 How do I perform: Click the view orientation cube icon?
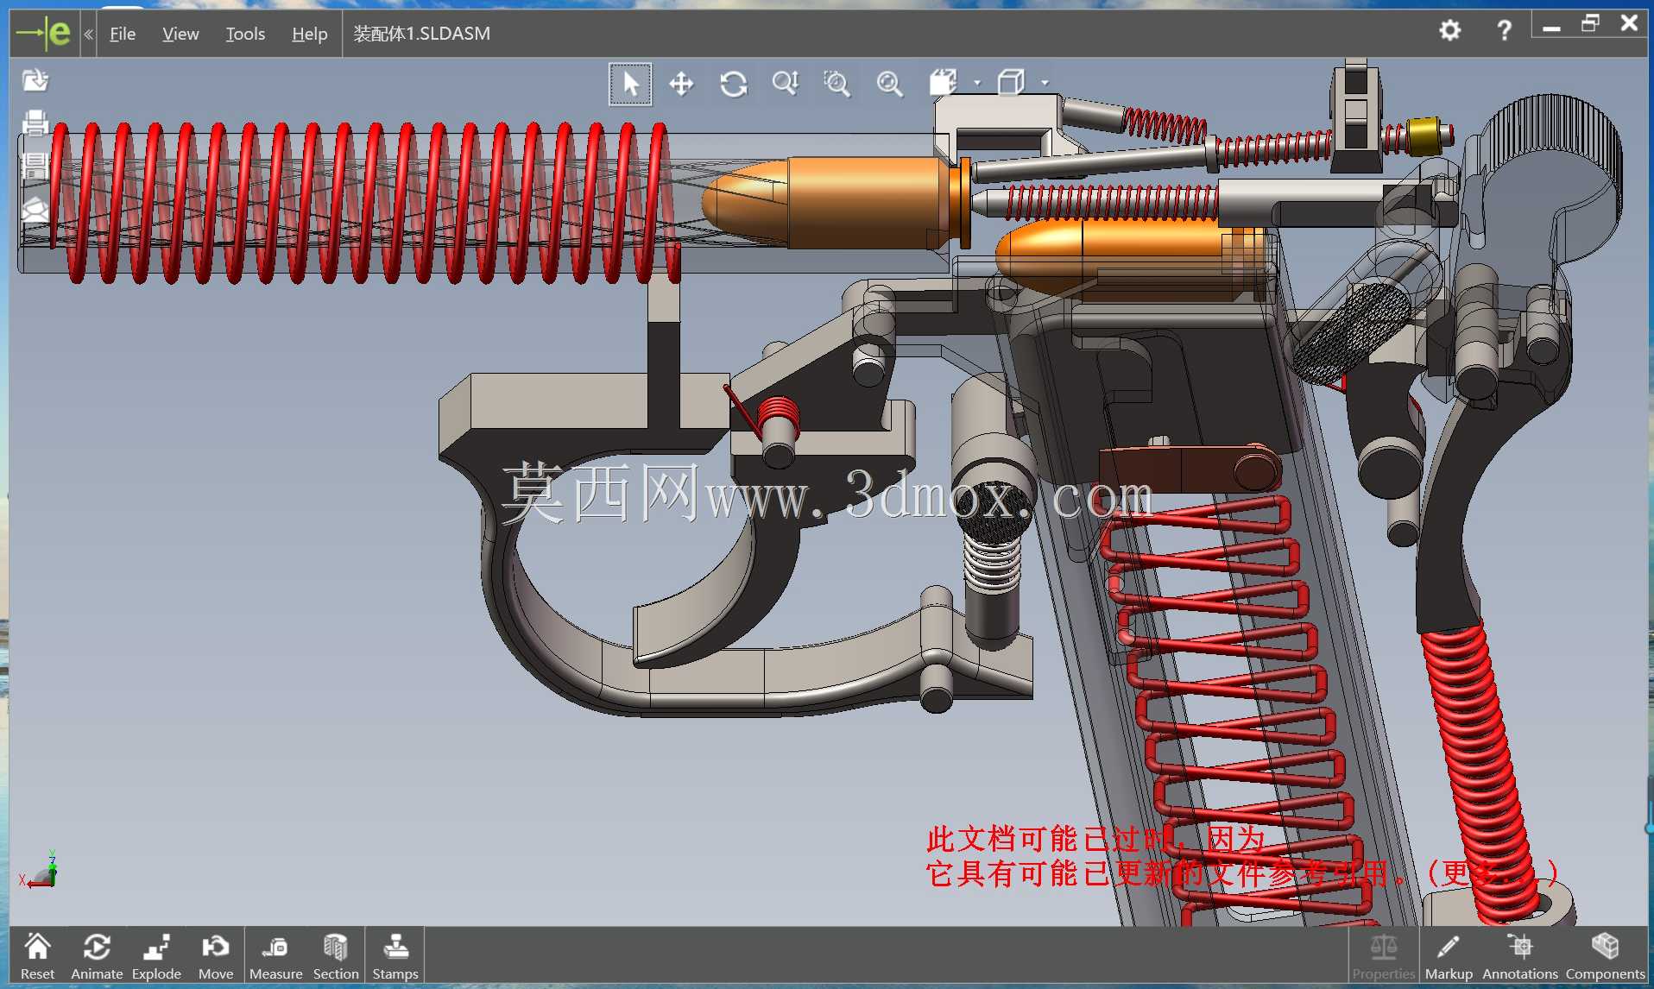click(1011, 83)
